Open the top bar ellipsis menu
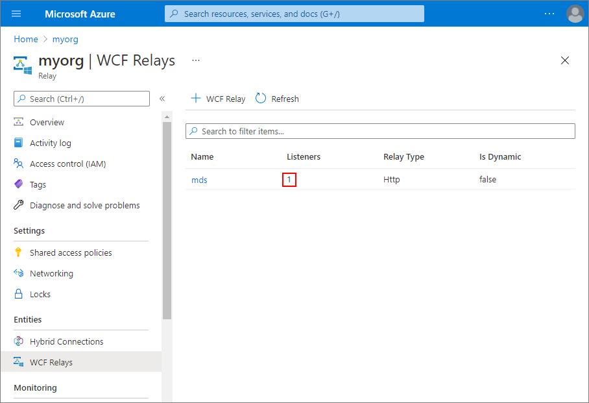 (549, 14)
